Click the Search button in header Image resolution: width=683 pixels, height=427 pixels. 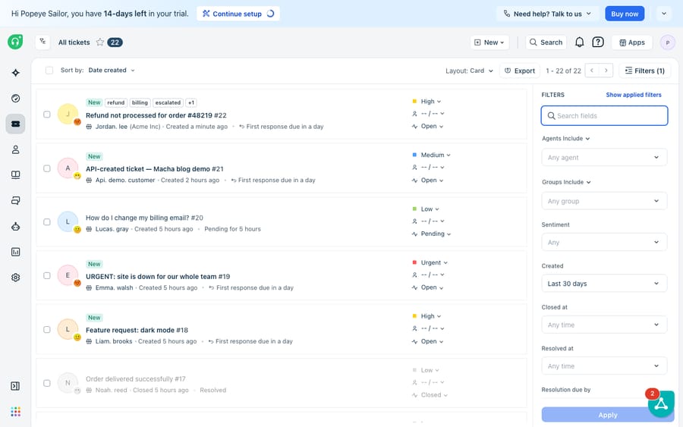point(546,42)
